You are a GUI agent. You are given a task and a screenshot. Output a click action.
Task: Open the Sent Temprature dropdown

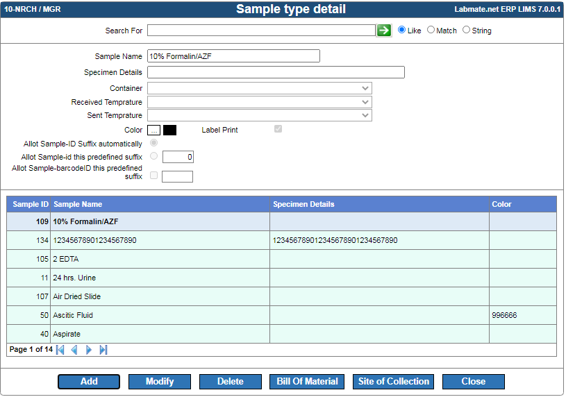260,115
